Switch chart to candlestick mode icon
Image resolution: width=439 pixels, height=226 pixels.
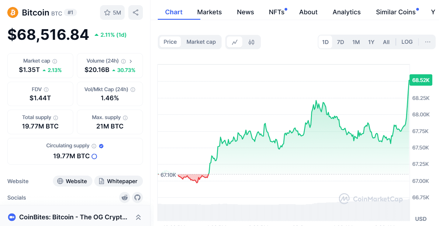(x=251, y=42)
